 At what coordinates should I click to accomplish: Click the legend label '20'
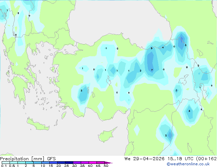pos(59,166)
